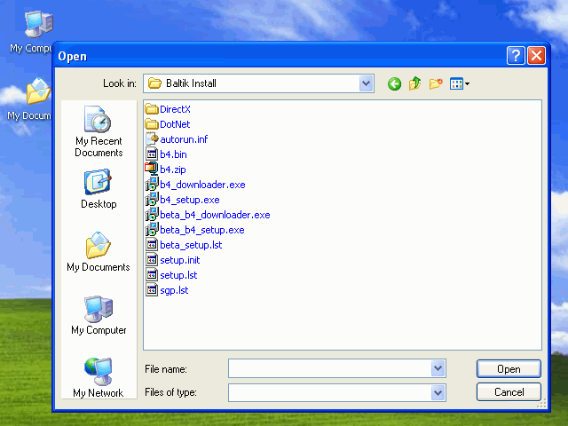
Task: Select file name text beta_b4_downloader.exe
Action: point(215,215)
